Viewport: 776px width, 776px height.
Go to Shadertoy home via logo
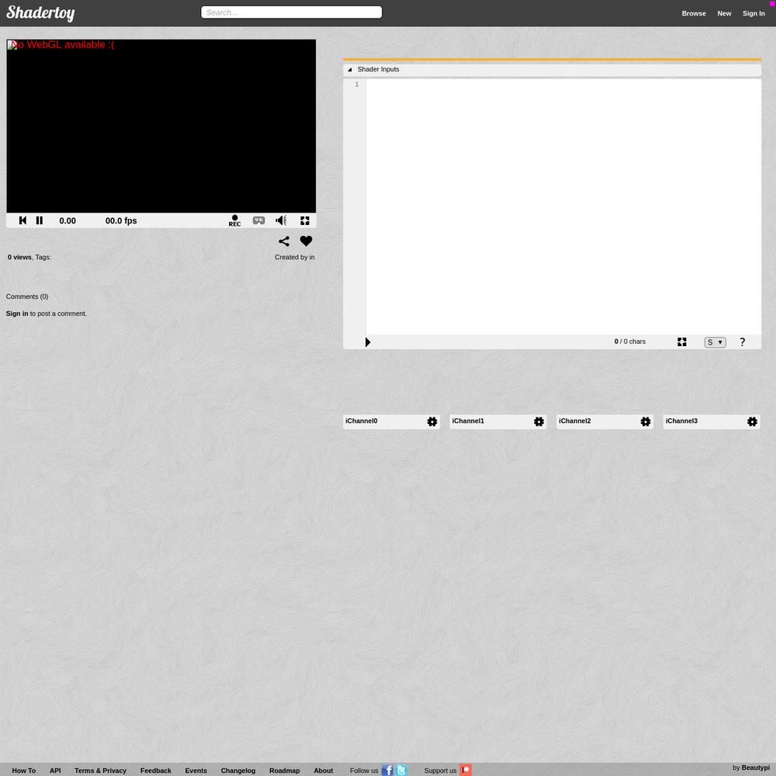(x=40, y=13)
